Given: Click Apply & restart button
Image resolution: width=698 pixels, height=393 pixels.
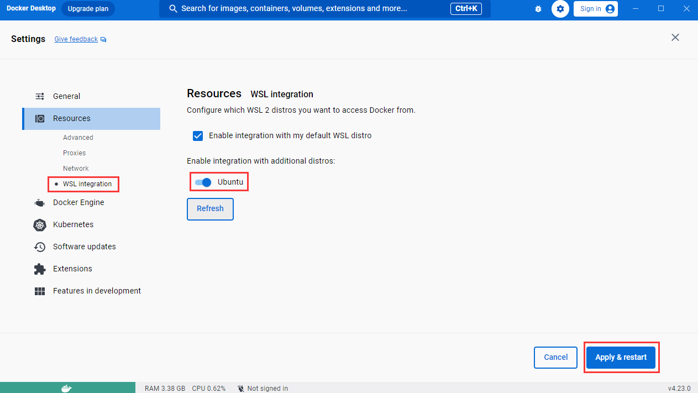Looking at the screenshot, I should (x=621, y=358).
